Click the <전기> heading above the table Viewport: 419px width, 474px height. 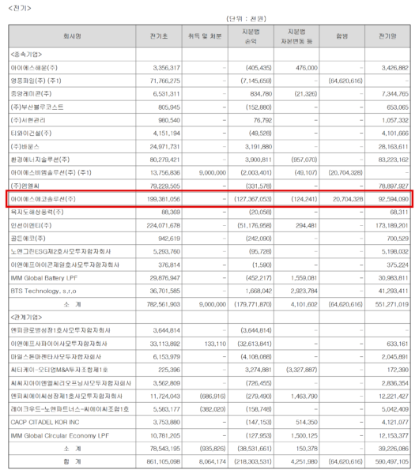coord(20,8)
